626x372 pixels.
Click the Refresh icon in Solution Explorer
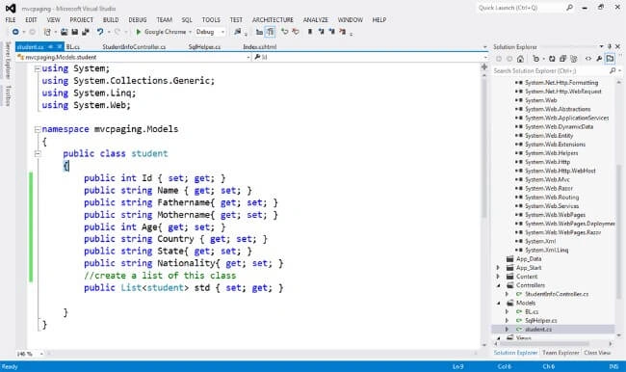552,59
